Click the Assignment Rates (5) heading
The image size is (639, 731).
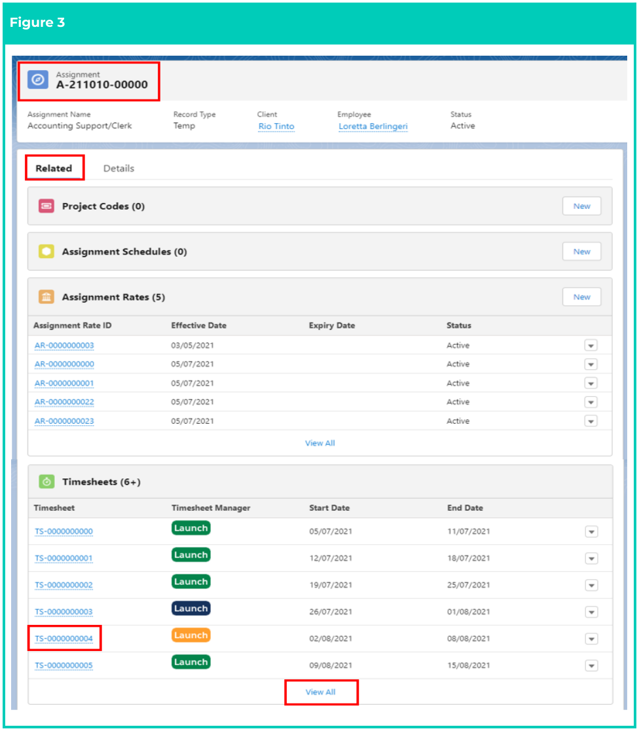(x=113, y=297)
